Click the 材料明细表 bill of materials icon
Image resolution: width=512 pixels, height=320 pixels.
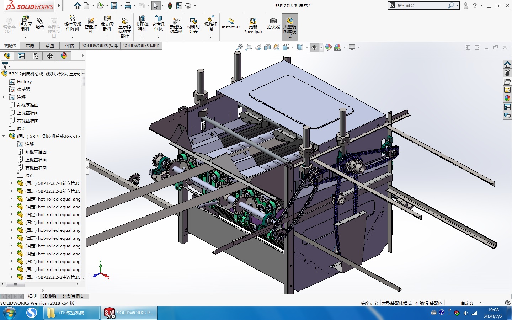[193, 26]
